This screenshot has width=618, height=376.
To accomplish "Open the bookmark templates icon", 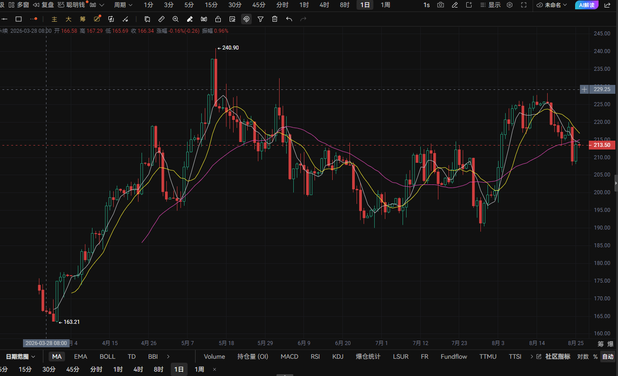I will pos(147,19).
